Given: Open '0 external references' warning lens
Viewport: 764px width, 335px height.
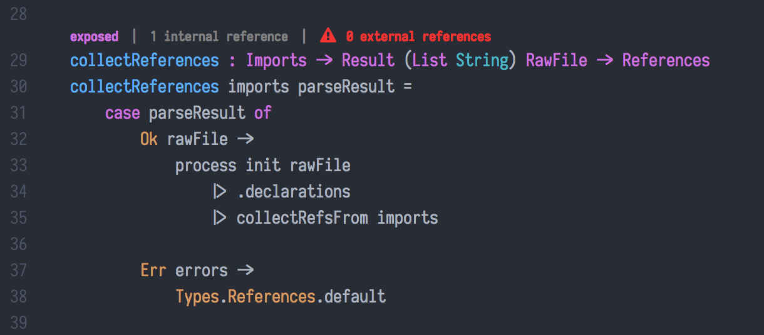Looking at the screenshot, I should coord(418,37).
